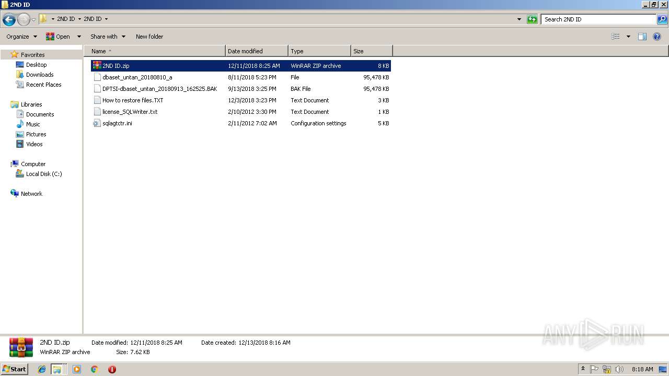Click the BAK File type cell
669x376 pixels.
pos(301,89)
